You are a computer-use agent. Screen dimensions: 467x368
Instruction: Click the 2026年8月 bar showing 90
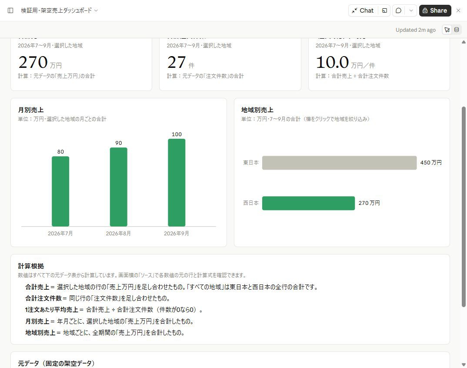(119, 187)
